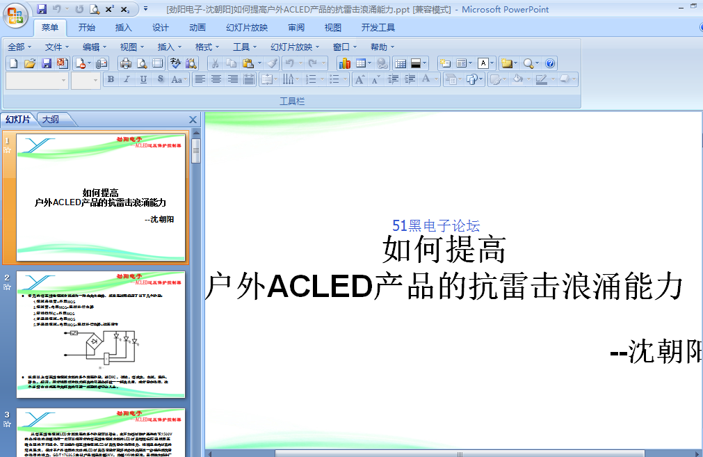Toggle Italic formatting
The height and width of the screenshot is (457, 703).
127,79
